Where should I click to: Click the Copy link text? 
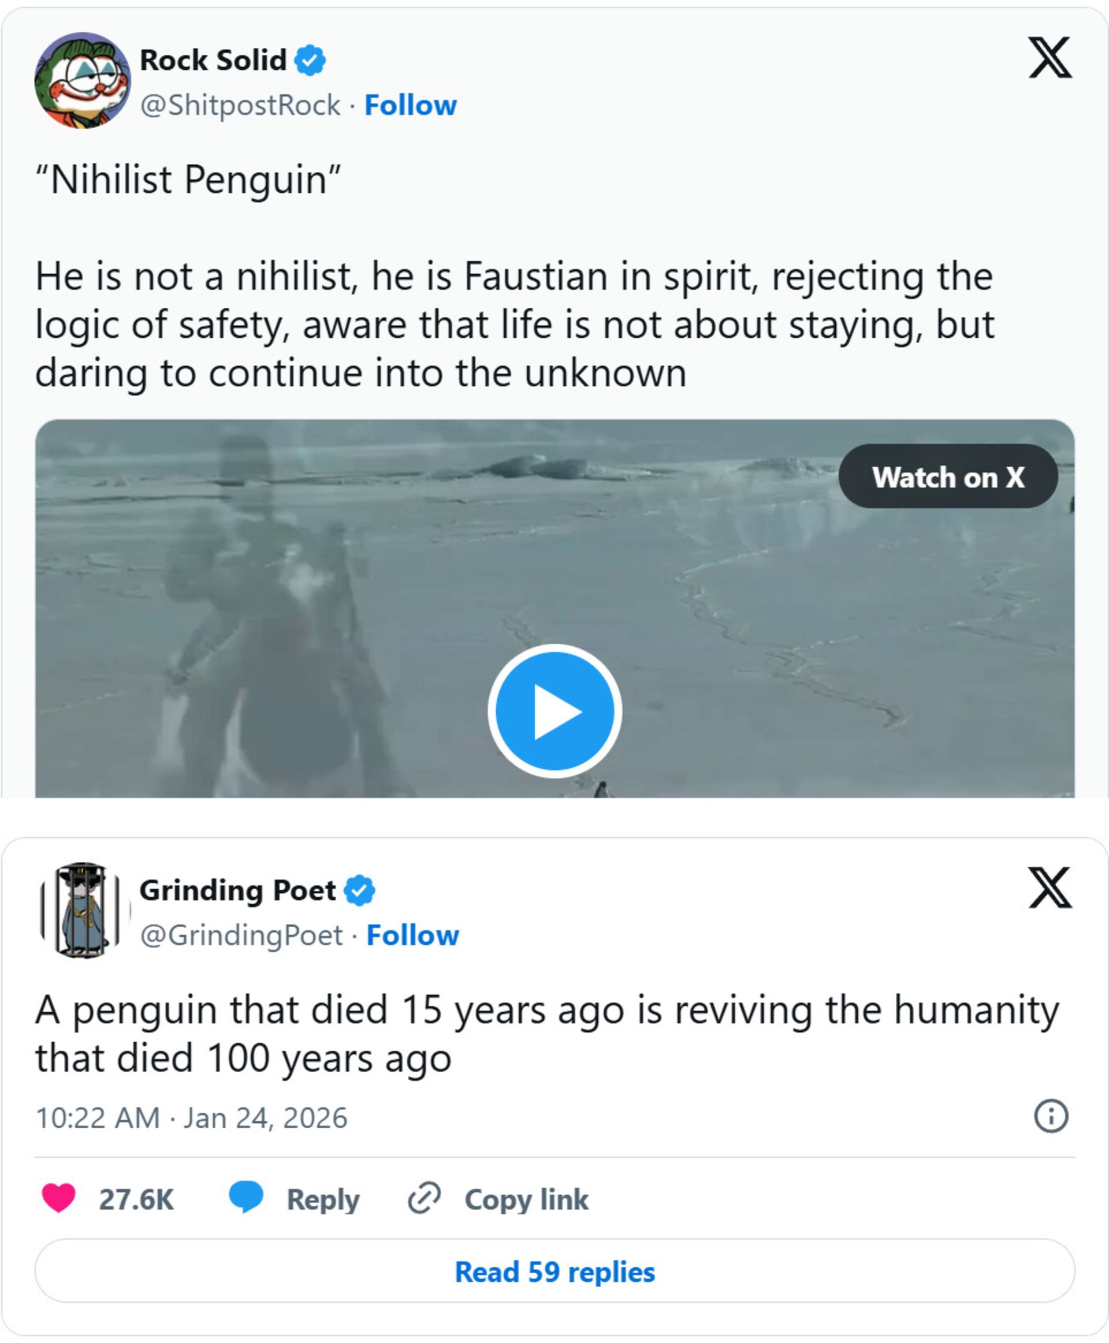click(526, 1199)
